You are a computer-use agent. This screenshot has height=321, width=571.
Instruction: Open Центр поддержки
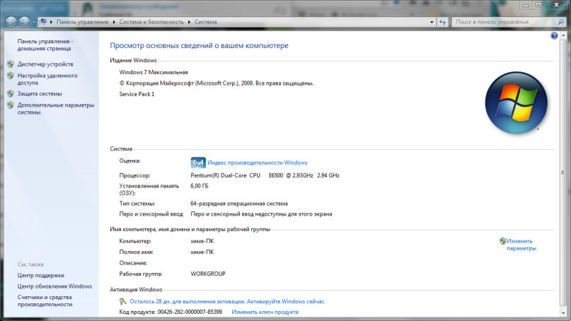coord(41,276)
